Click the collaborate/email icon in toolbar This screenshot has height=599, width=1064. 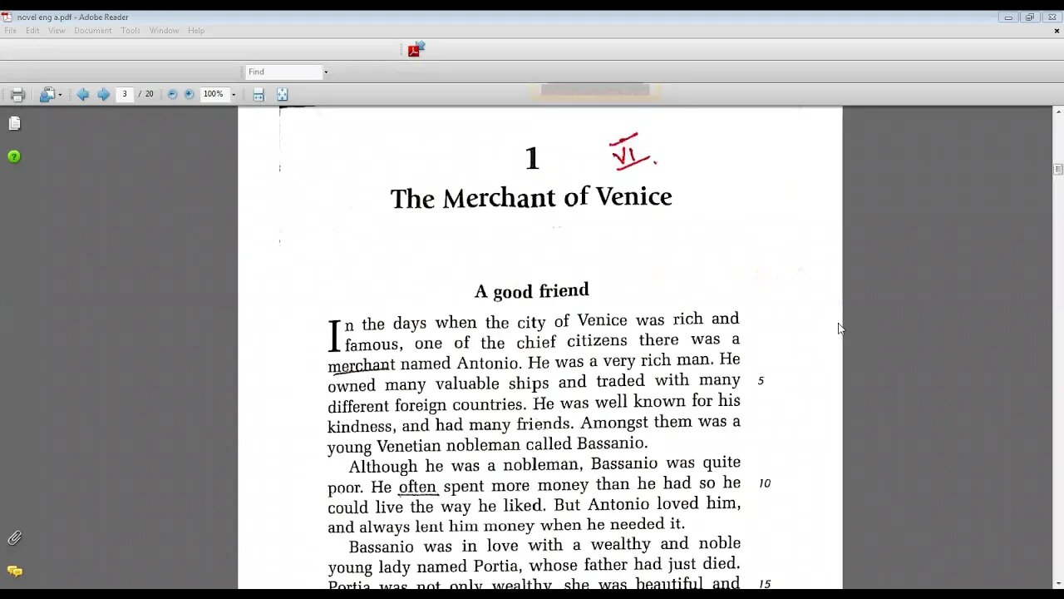coord(47,95)
